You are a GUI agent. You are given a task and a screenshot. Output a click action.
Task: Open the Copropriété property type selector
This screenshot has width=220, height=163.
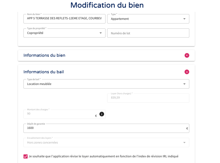[x=61, y=33]
